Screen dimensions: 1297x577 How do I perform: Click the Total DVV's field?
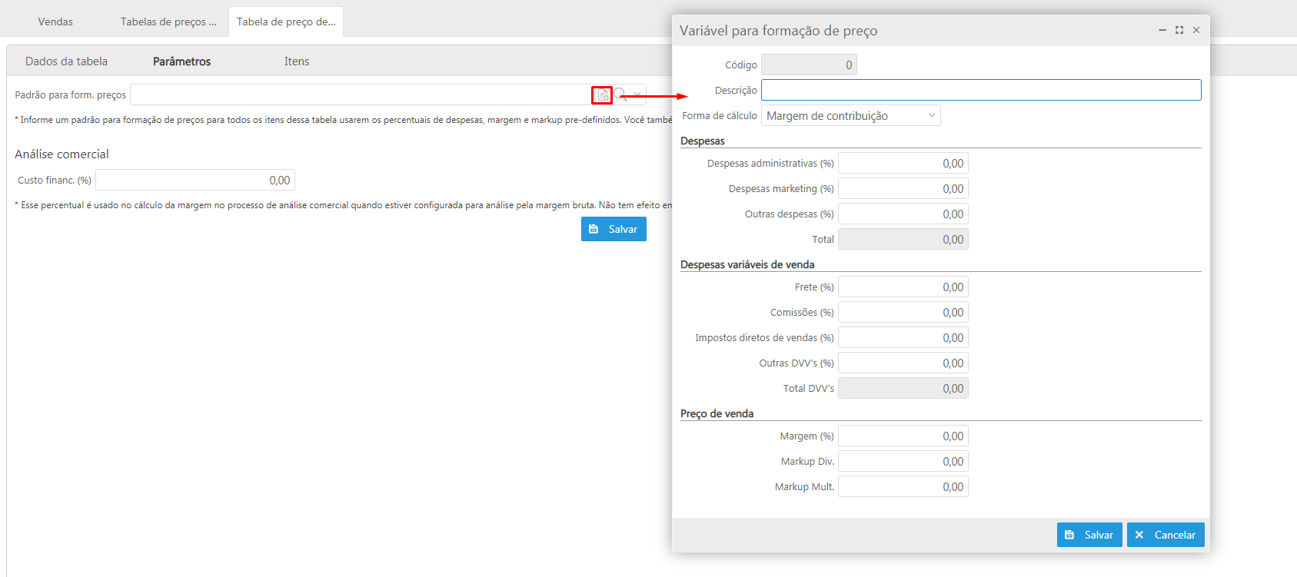pos(903,388)
